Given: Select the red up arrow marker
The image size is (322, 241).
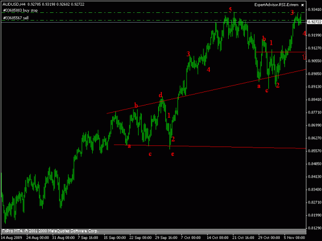Looking at the screenshot, I should [x=304, y=57].
